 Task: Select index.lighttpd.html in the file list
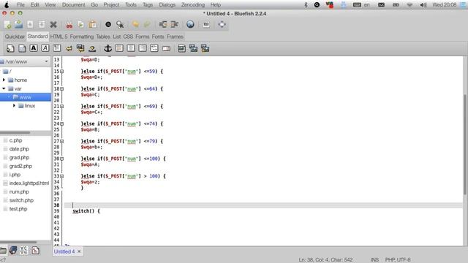tap(29, 183)
